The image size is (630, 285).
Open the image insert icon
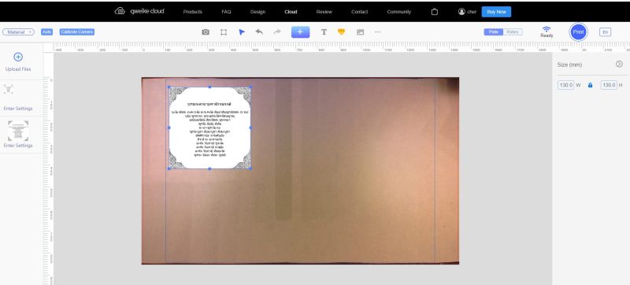pos(360,32)
